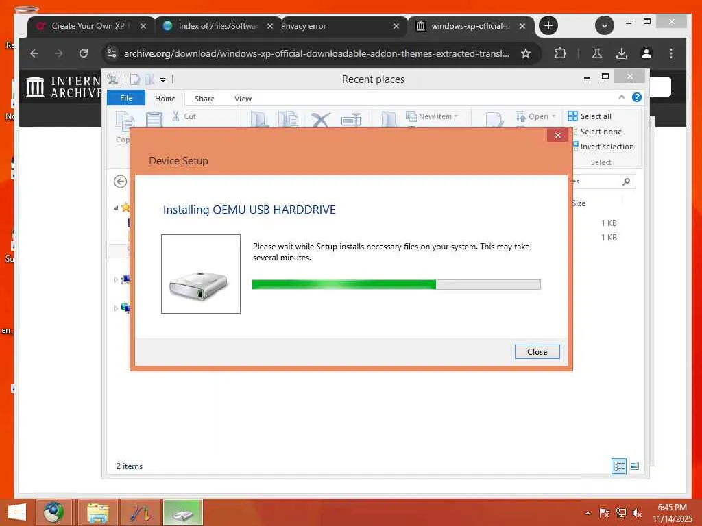Click Select all in the ribbon
Screen dimensions: 702x526
590,116
